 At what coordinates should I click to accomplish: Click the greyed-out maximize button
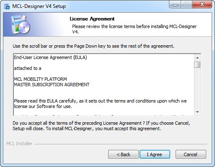coord(187,5)
